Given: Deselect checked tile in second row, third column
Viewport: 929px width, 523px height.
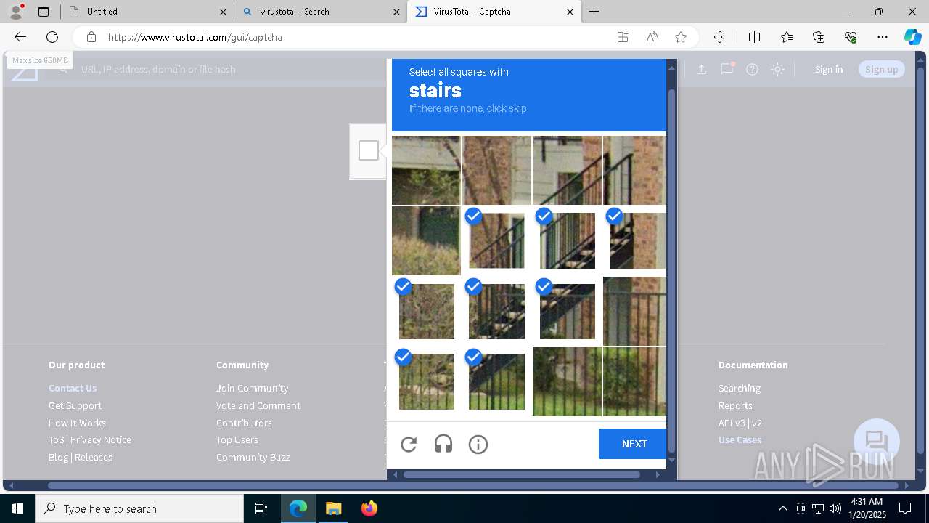Looking at the screenshot, I should pos(568,240).
